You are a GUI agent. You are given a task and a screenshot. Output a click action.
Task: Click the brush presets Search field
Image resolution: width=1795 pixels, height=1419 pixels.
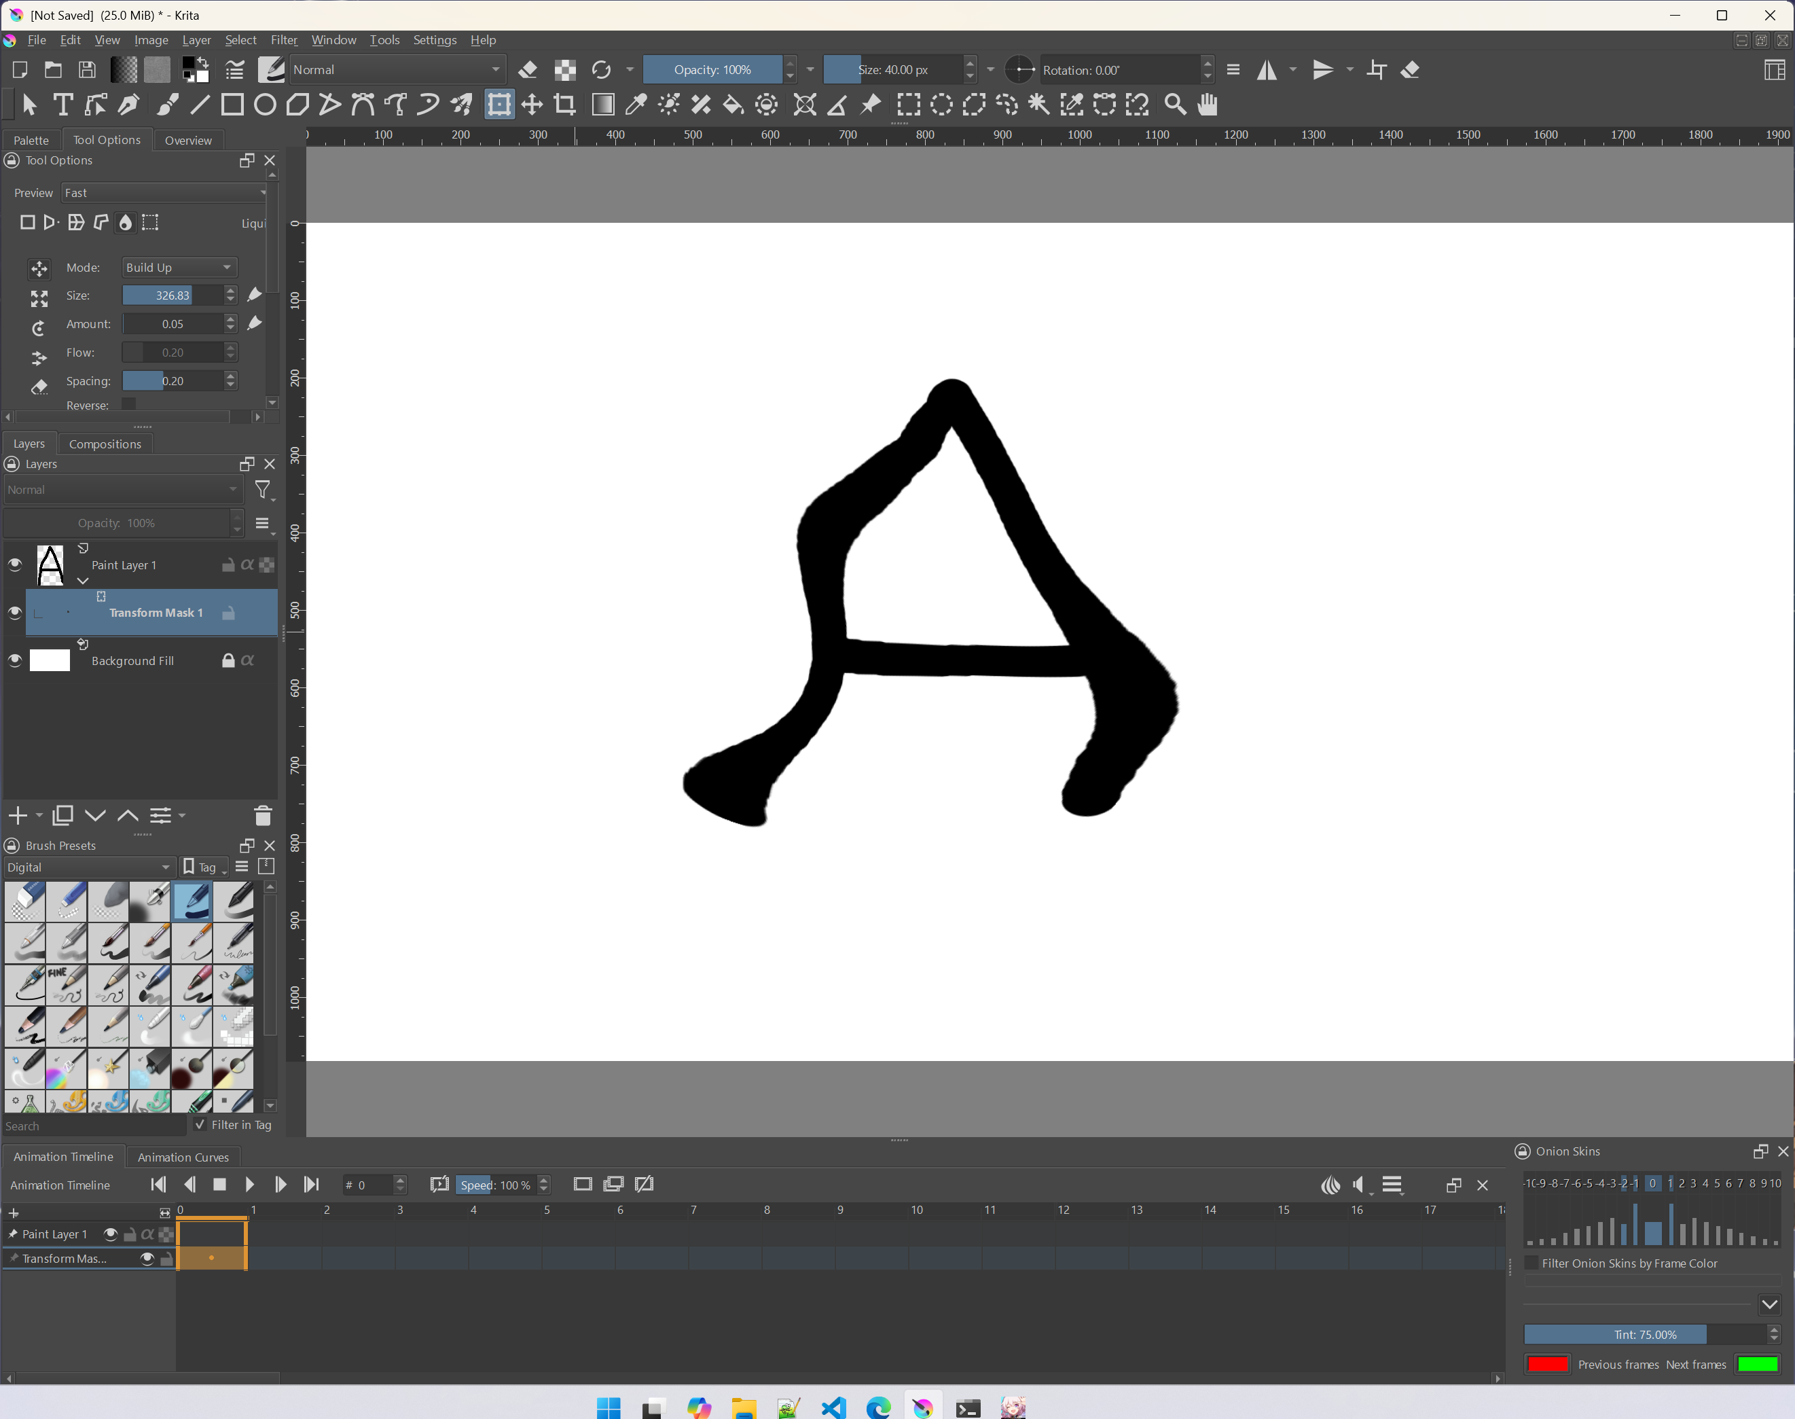tap(93, 1126)
